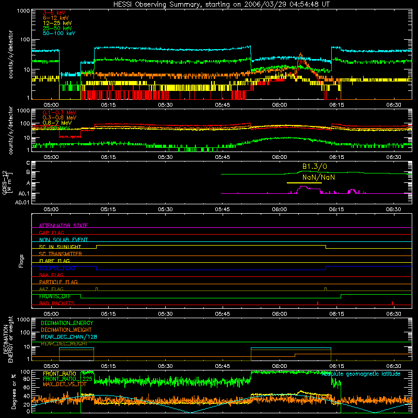Select the FRONT_RATIO_1225 legend label
The height and width of the screenshot is (418, 418).
pos(68,379)
